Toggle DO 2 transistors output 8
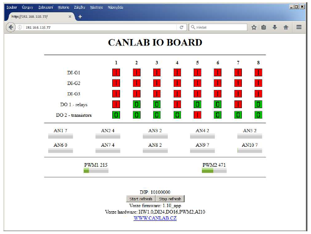311x234 pixels. point(258,115)
